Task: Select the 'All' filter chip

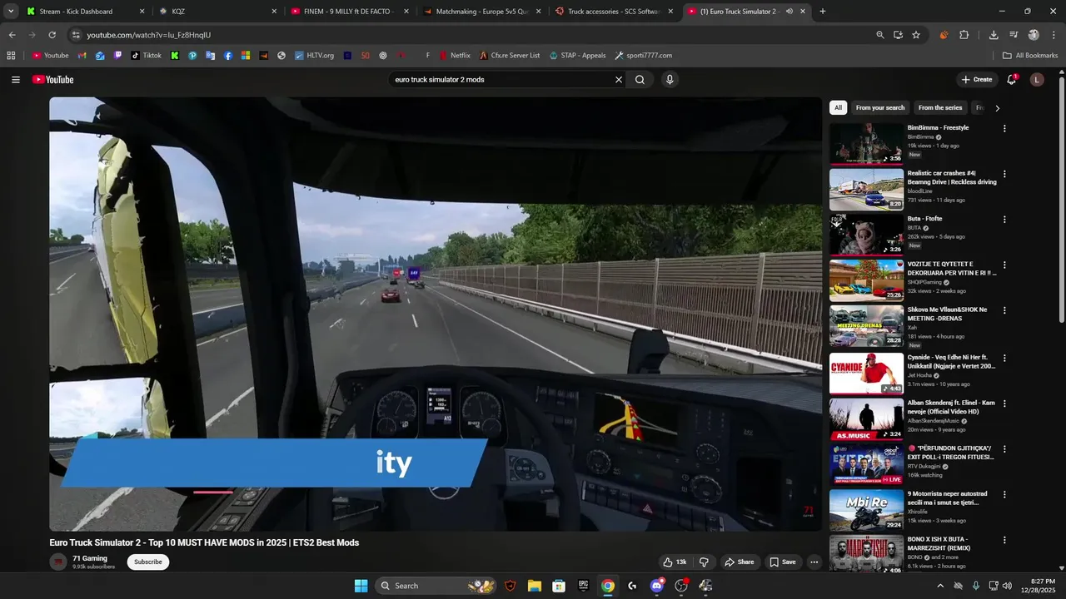Action: tap(838, 108)
